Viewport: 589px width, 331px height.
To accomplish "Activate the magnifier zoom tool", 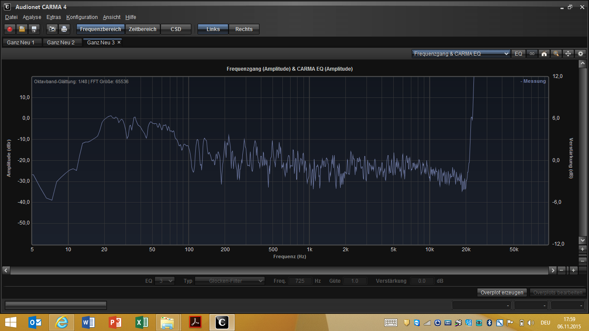I will (x=556, y=53).
